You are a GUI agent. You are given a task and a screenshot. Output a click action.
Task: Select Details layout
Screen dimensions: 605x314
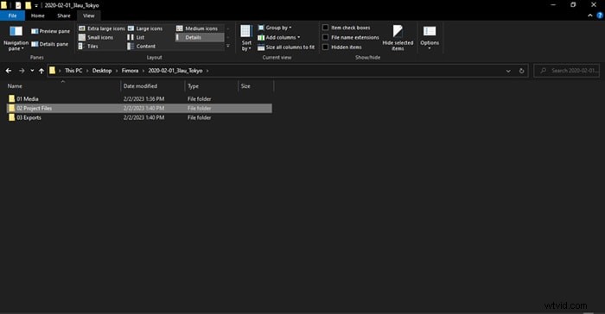199,37
